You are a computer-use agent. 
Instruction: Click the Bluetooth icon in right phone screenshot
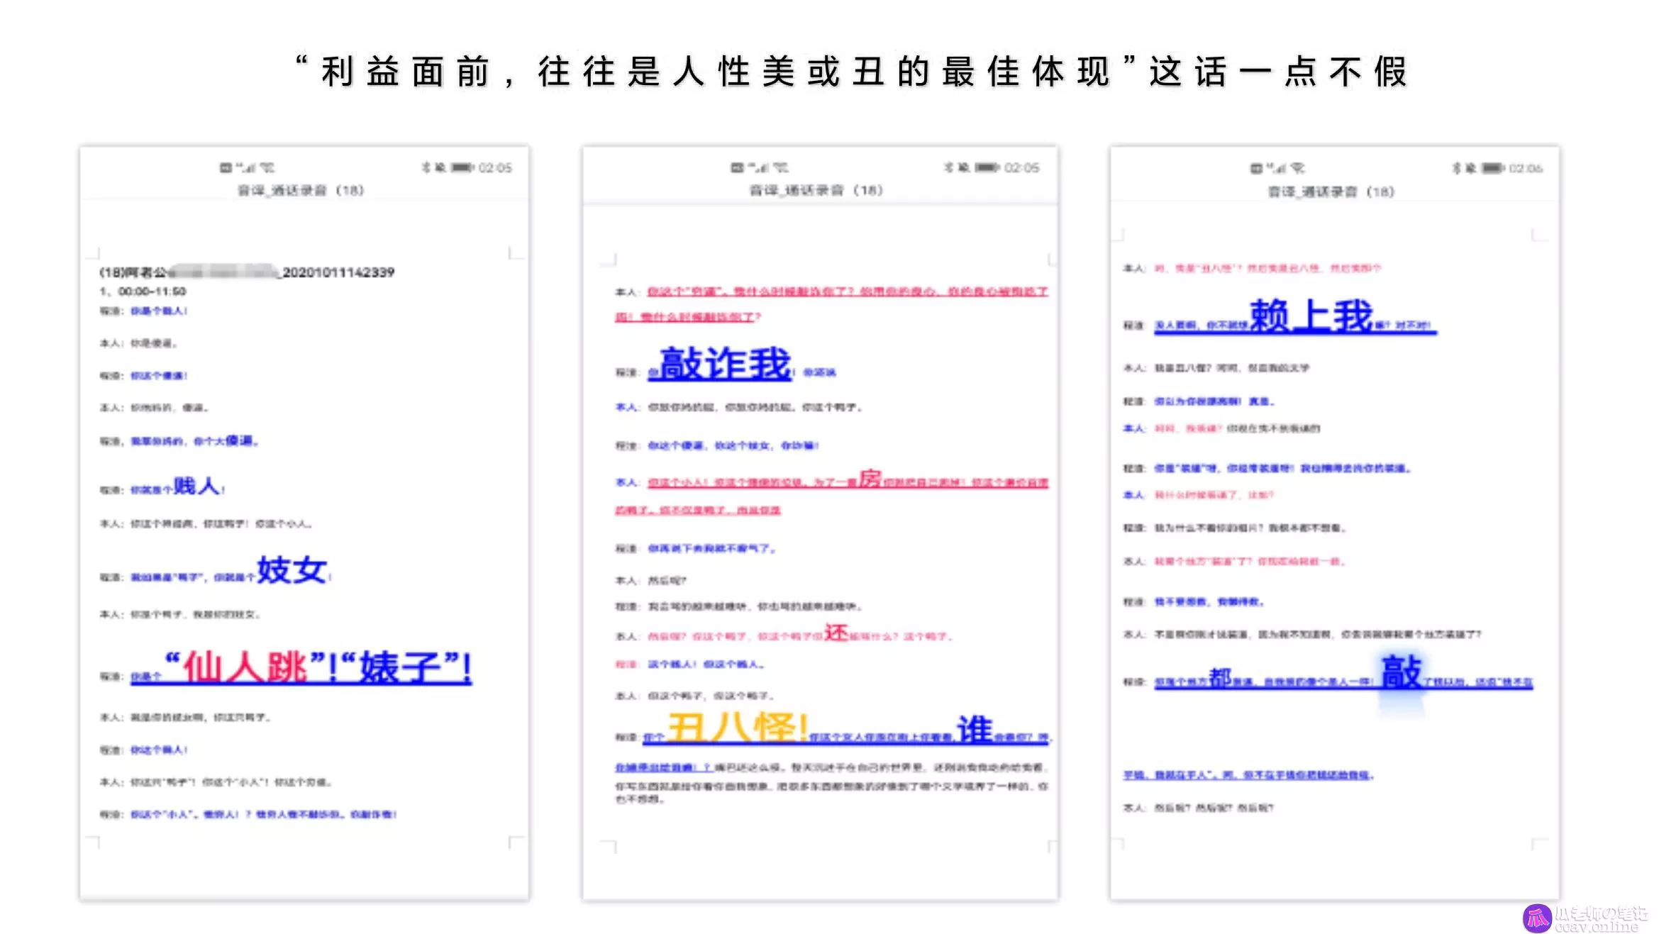(1457, 168)
